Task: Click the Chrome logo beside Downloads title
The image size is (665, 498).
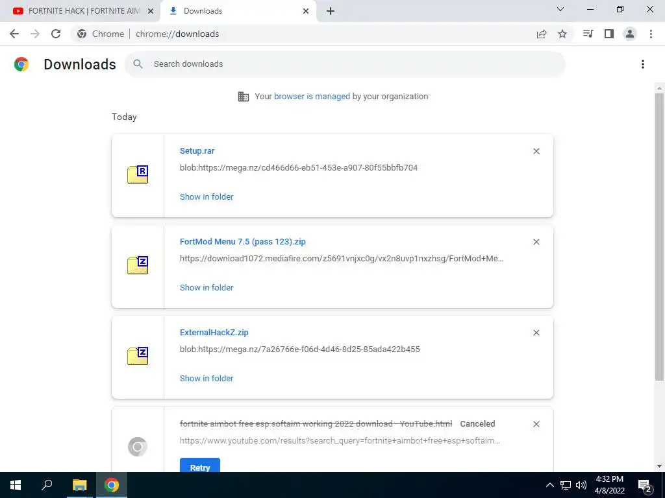Action: point(21,64)
